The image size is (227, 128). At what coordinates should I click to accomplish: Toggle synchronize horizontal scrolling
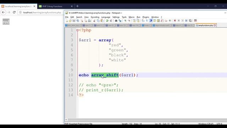[138, 21]
